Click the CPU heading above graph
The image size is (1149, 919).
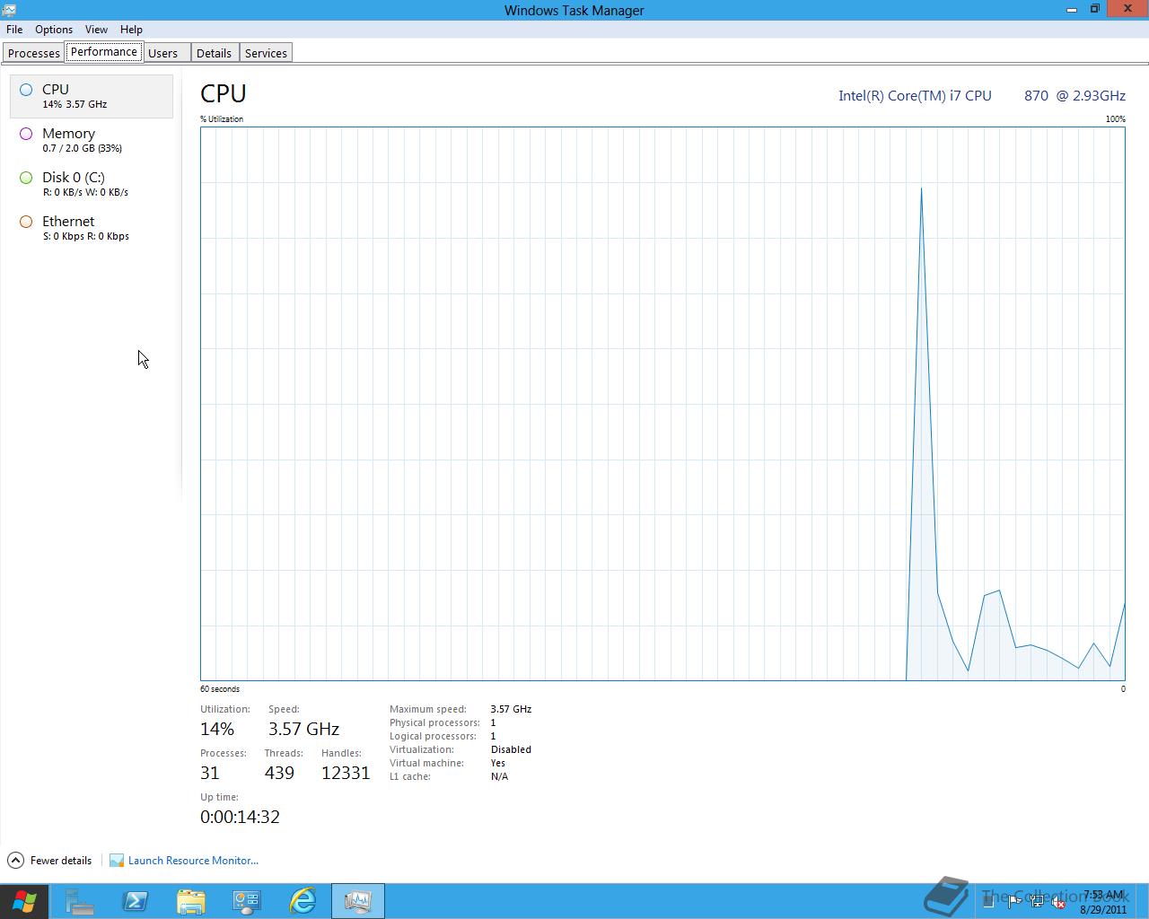click(224, 93)
